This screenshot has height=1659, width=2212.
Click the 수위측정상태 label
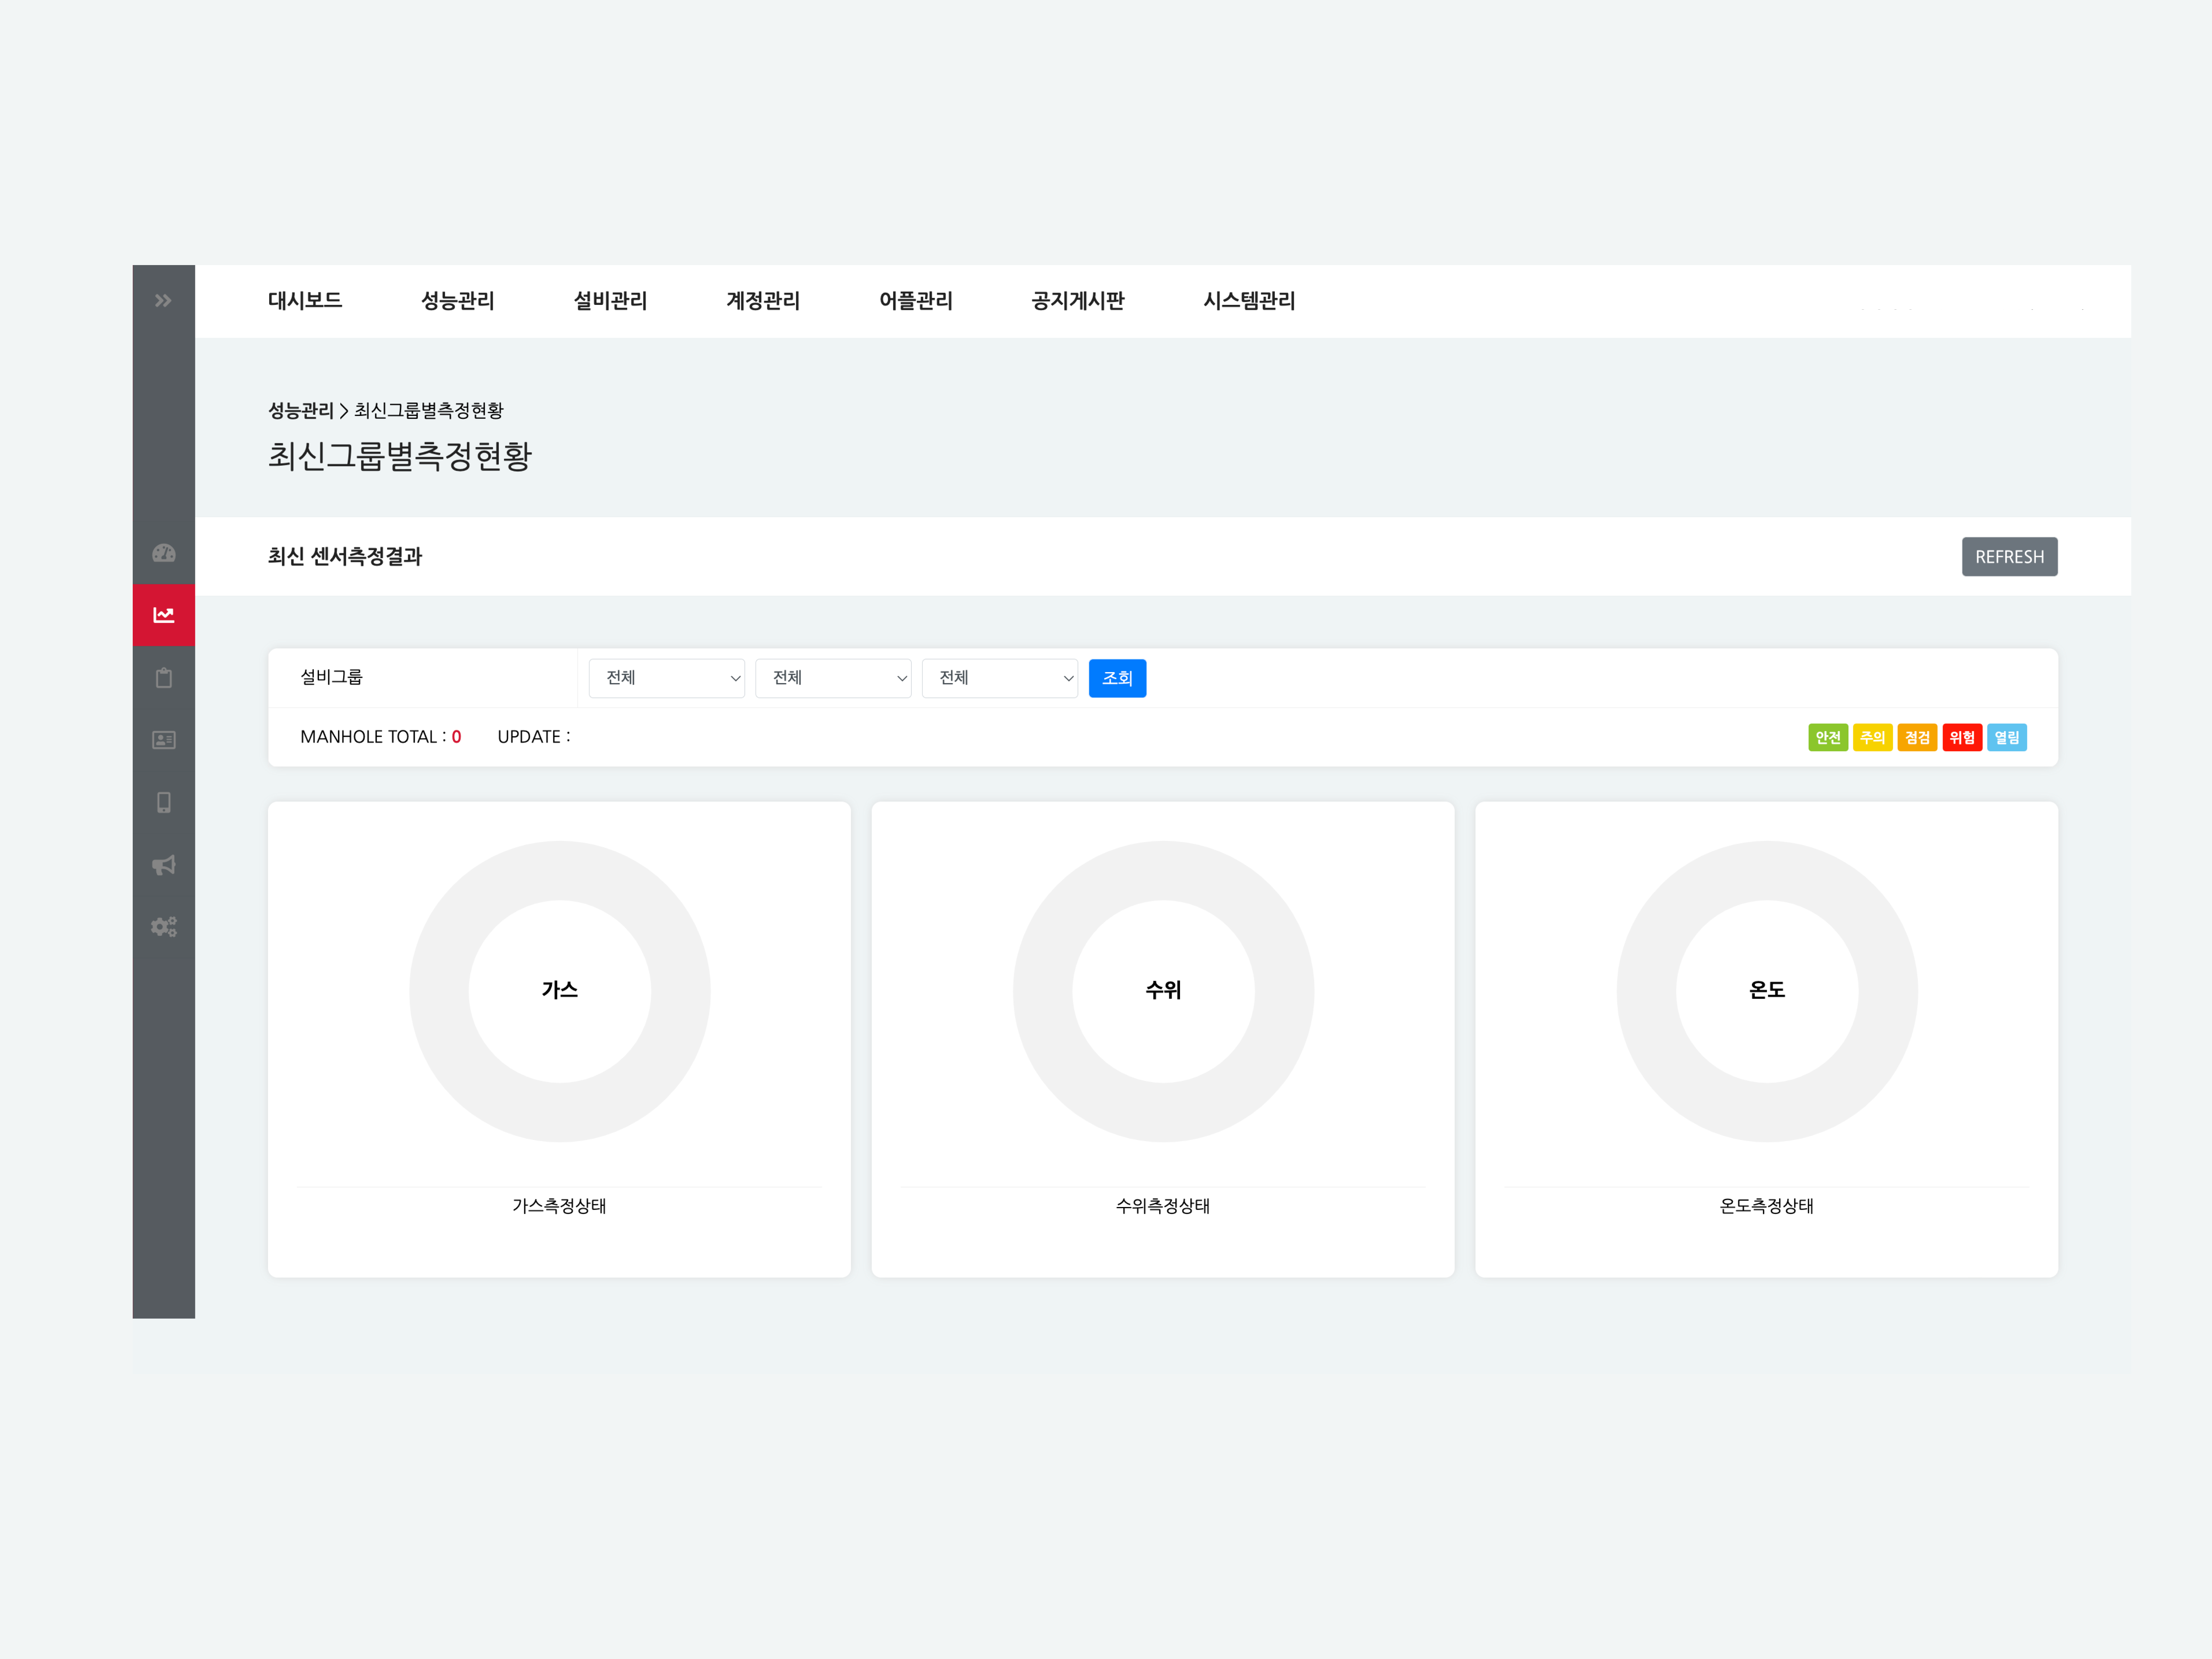[1163, 1206]
